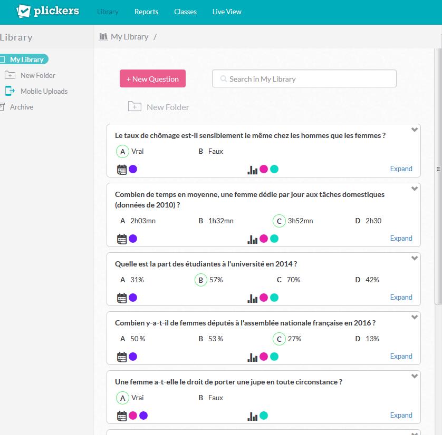Switch to Live View tab

pos(227,12)
